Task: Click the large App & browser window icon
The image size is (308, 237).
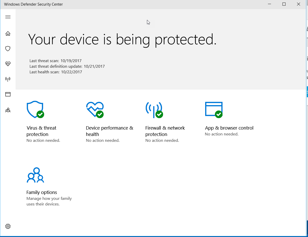Action: pyautogui.click(x=214, y=109)
